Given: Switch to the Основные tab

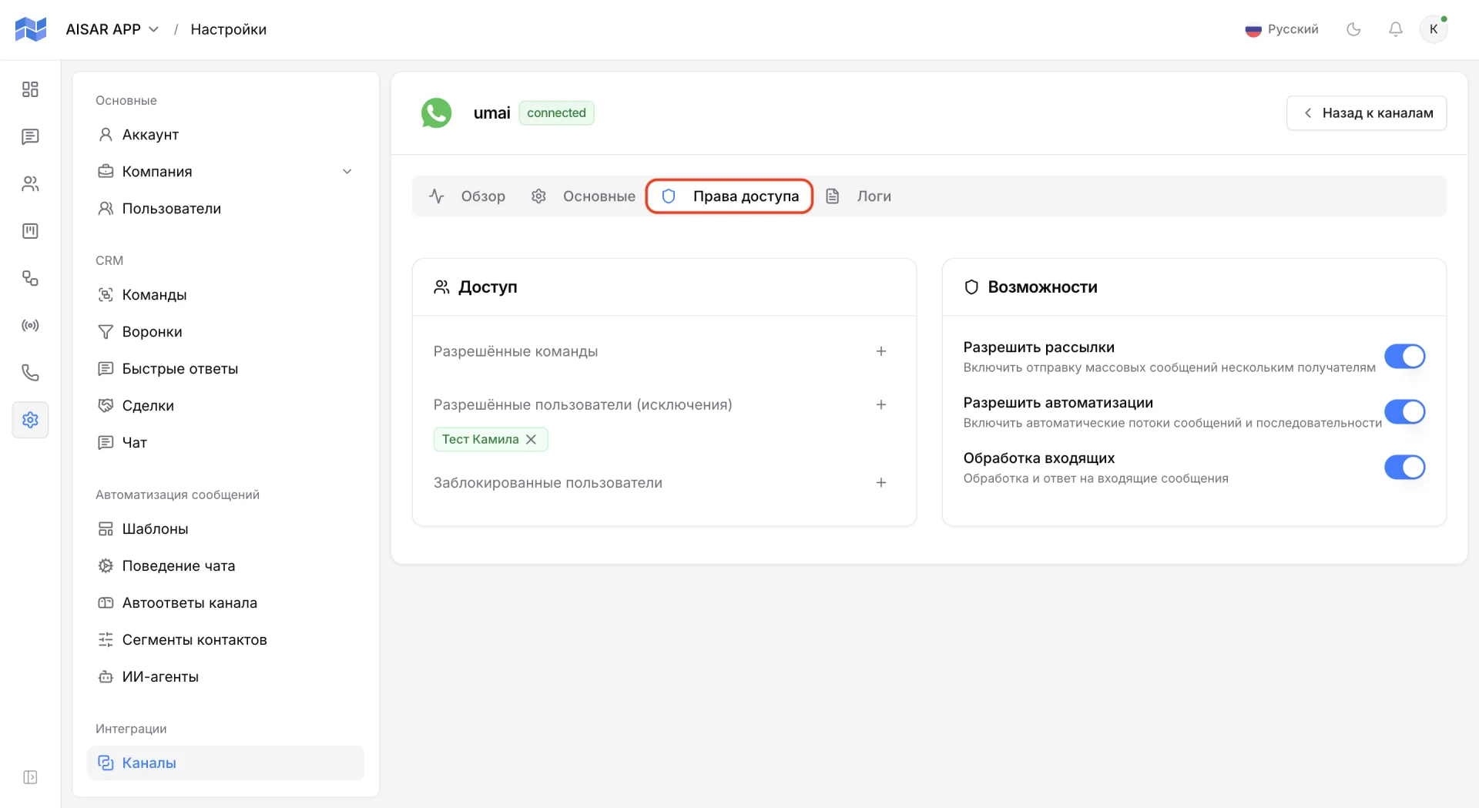Looking at the screenshot, I should click(583, 196).
